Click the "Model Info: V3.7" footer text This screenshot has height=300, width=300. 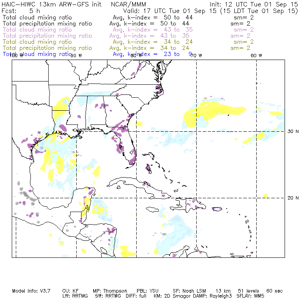pyautogui.click(x=31, y=291)
